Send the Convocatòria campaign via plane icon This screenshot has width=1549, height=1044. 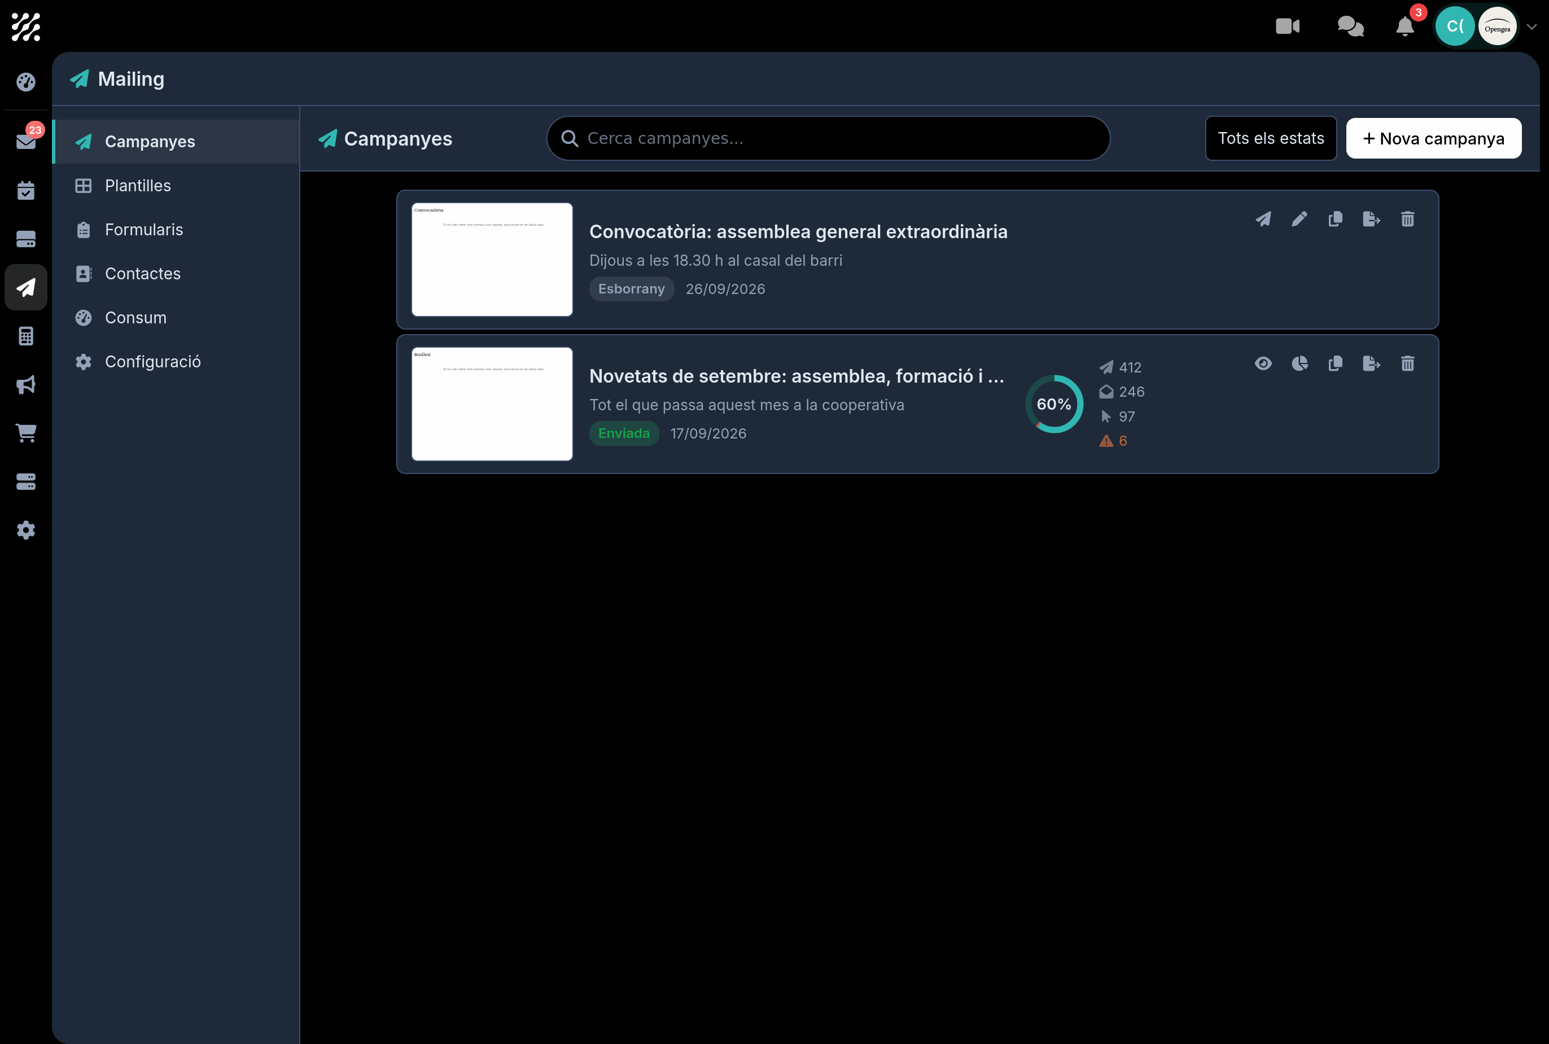pos(1263,219)
